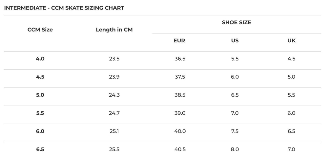Click the US 8.0 size cell
Image resolution: width=328 pixels, height=161 pixels.
(235, 150)
